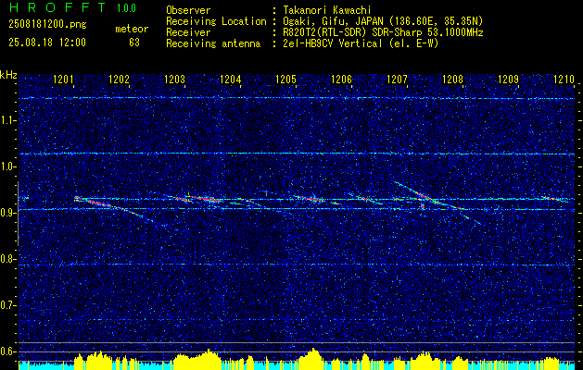The height and width of the screenshot is (370, 583).
Task: Select location text Ogaki, Gifu, JAPAN
Action: click(333, 21)
